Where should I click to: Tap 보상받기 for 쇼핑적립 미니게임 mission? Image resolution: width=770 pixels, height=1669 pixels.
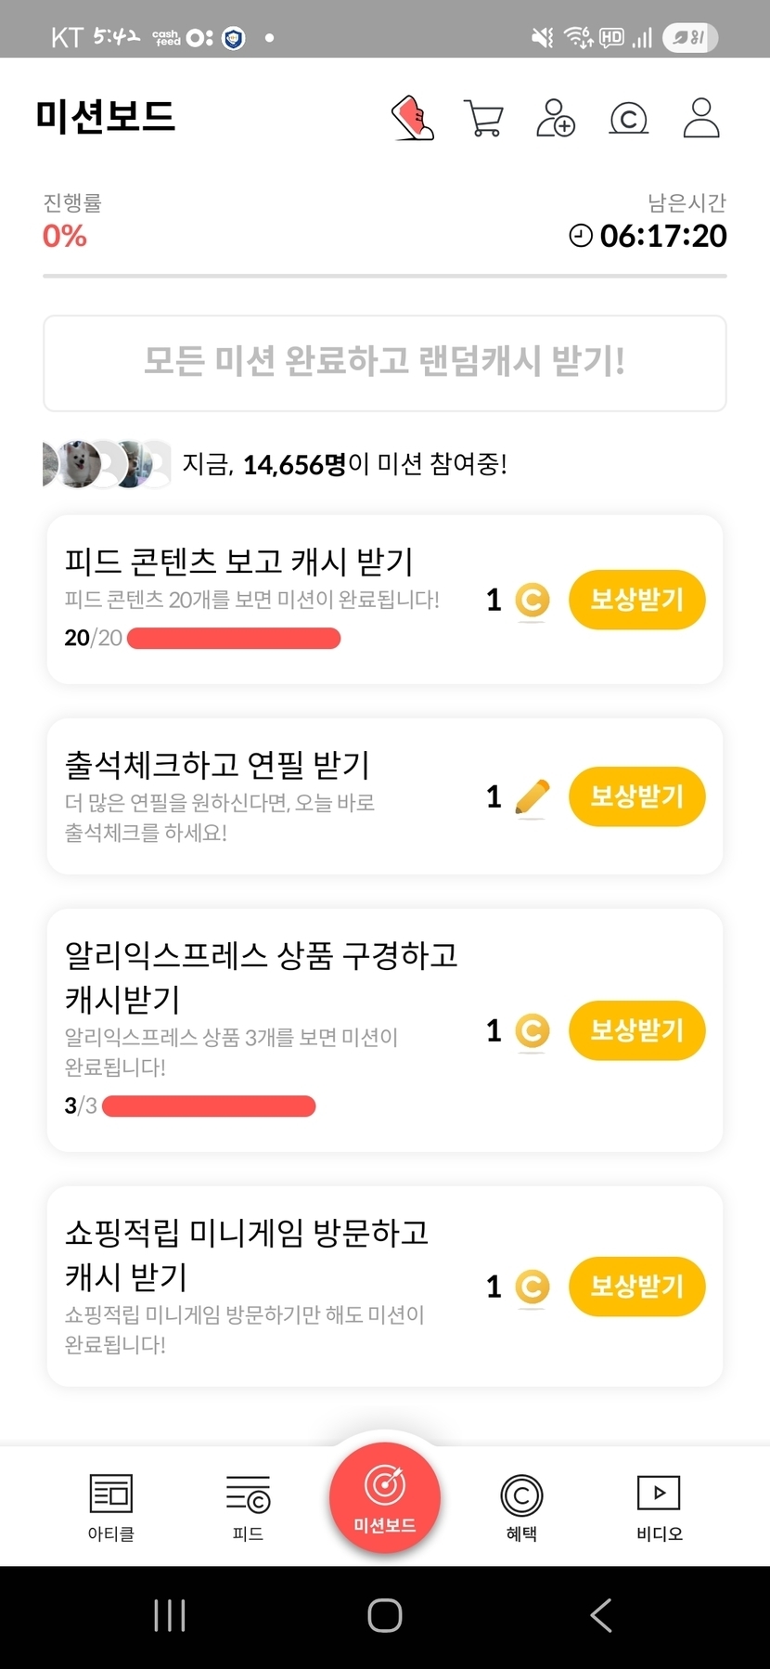coord(636,1287)
